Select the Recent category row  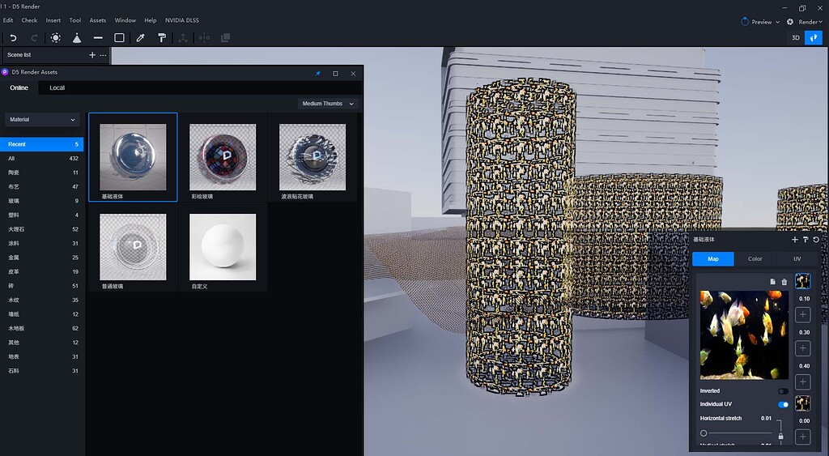point(42,144)
